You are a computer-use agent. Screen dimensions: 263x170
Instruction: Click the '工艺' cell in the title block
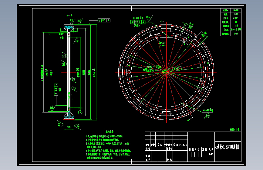pyautogui.click(x=148, y=160)
